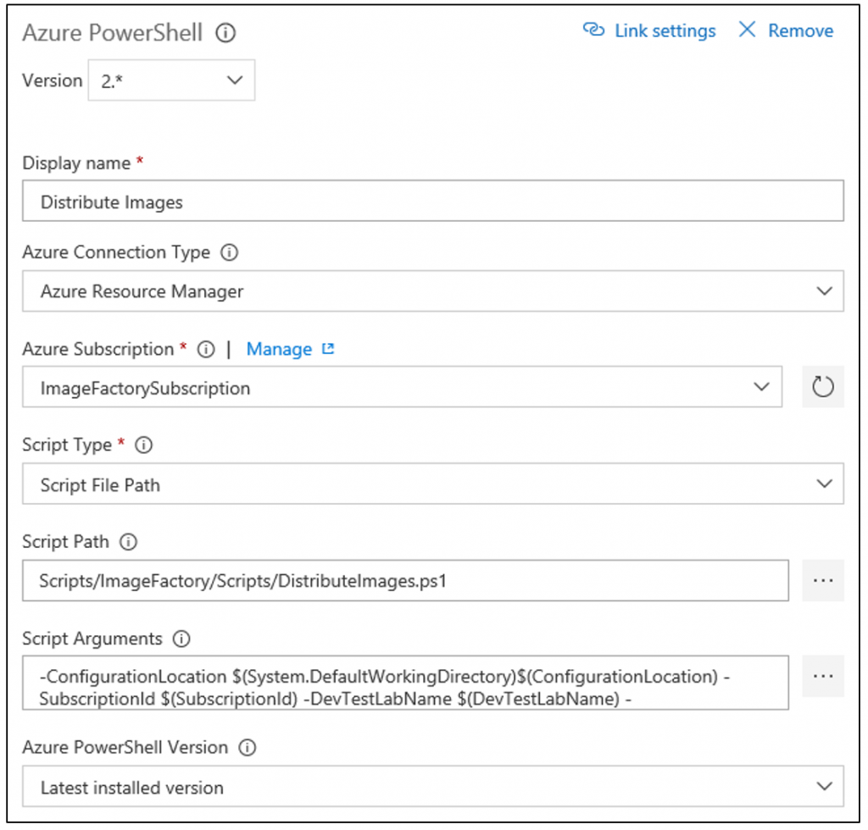Click the Azure Subscription label
The height and width of the screenshot is (830, 868).
98,350
